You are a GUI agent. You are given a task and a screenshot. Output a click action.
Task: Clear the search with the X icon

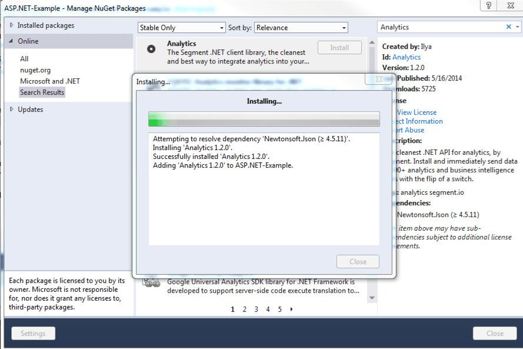pyautogui.click(x=509, y=26)
